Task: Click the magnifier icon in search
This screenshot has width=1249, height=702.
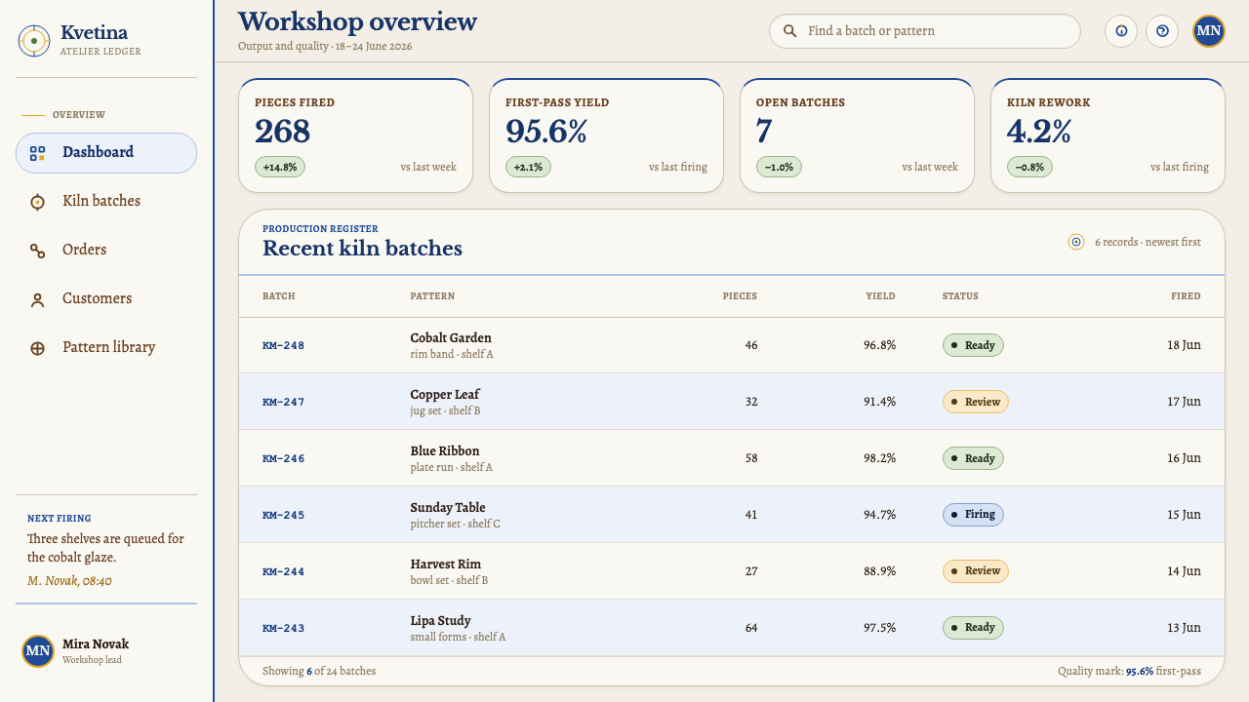Action: tap(790, 31)
